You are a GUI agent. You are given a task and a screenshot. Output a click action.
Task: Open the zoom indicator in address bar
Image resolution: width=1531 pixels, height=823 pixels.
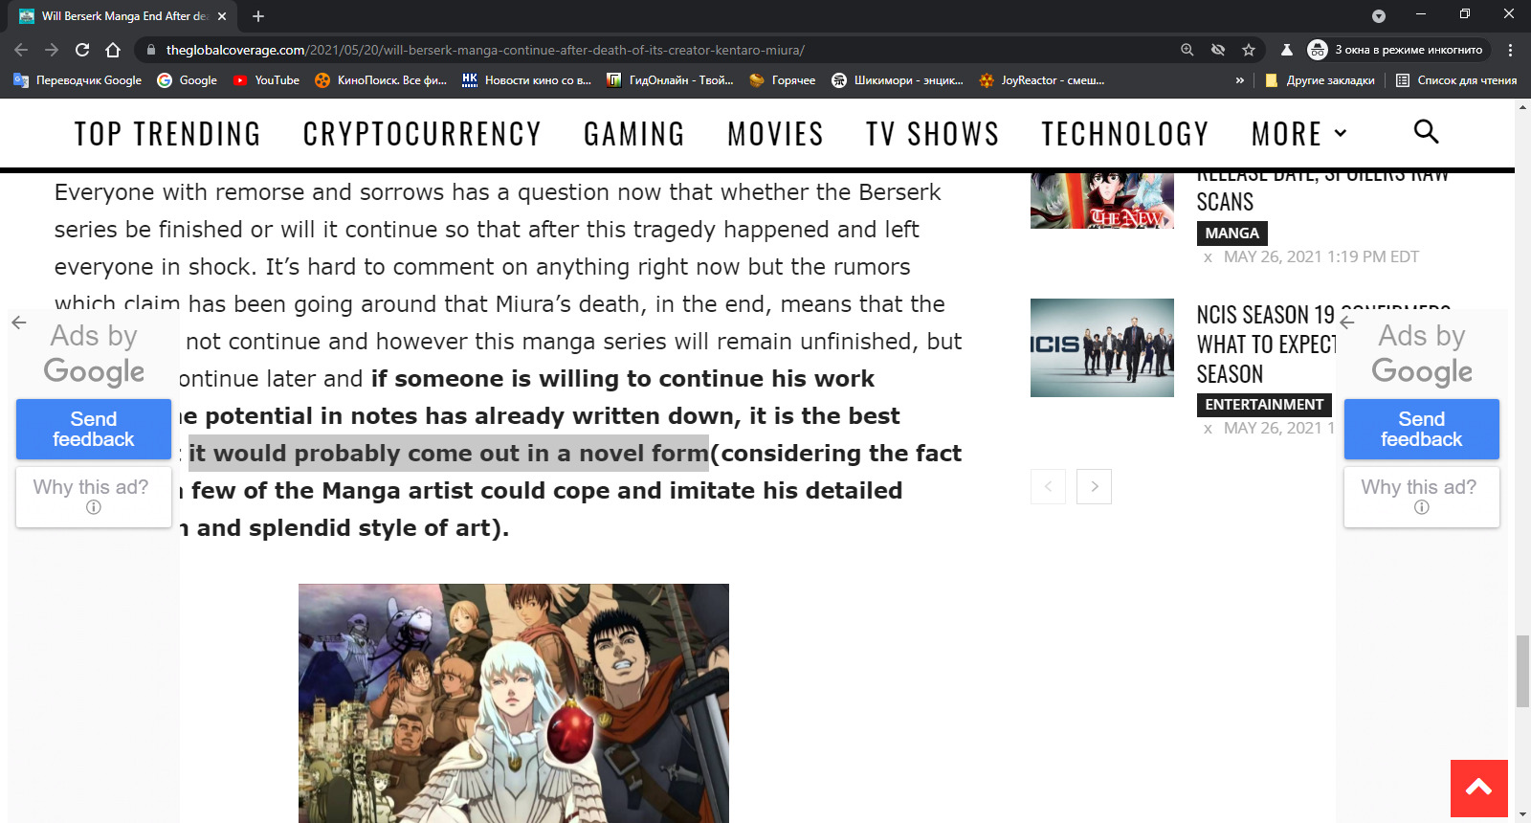click(x=1187, y=50)
